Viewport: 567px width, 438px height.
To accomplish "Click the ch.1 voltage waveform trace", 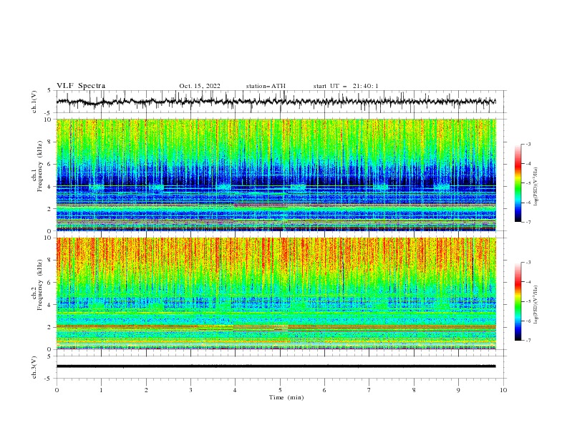I will [x=276, y=102].
